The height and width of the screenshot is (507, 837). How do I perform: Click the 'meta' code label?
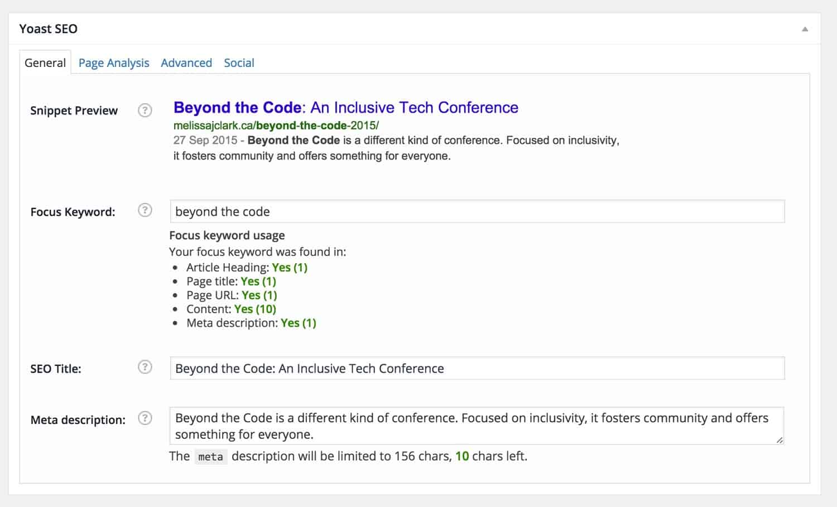point(211,457)
